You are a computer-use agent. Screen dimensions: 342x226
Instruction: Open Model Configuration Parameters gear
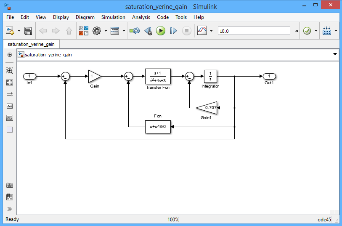click(x=97, y=31)
